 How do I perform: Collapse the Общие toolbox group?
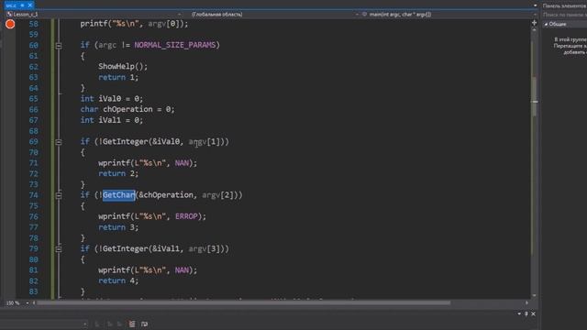[x=546, y=24]
